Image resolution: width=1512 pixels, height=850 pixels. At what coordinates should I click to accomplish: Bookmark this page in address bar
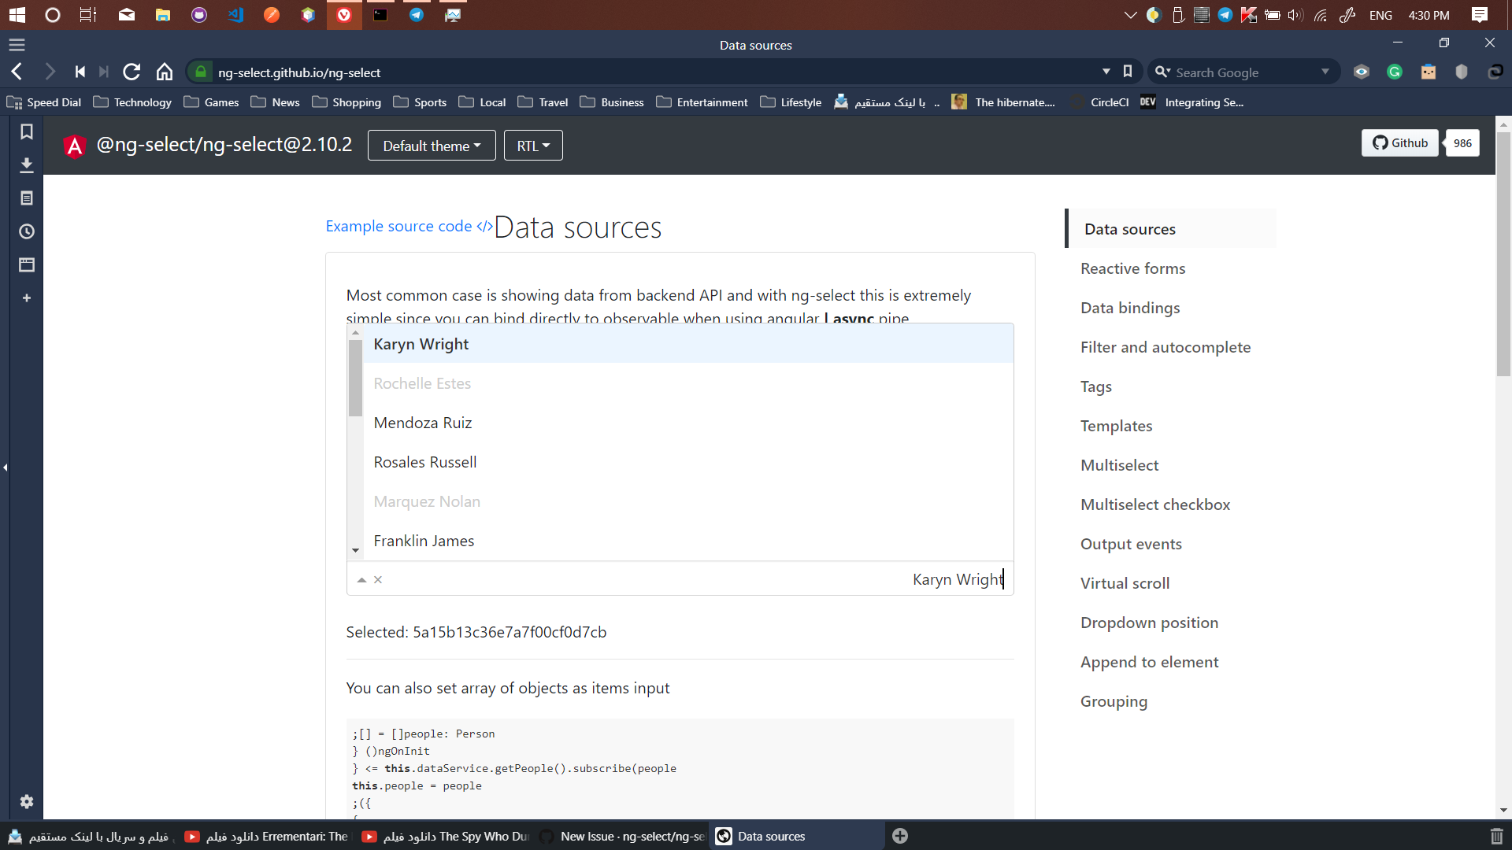coord(1128,72)
